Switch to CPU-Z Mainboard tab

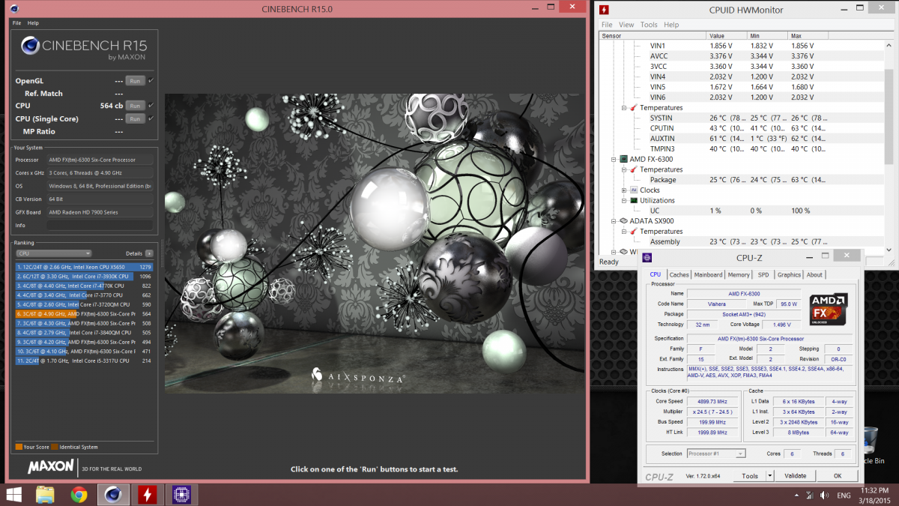point(708,275)
